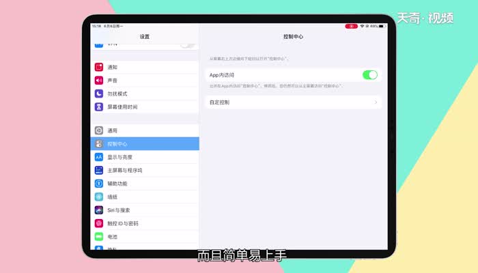Image resolution: width=478 pixels, height=273 pixels.
Task: Tap the 辅助功能 accessibility icon
Action: [99, 184]
